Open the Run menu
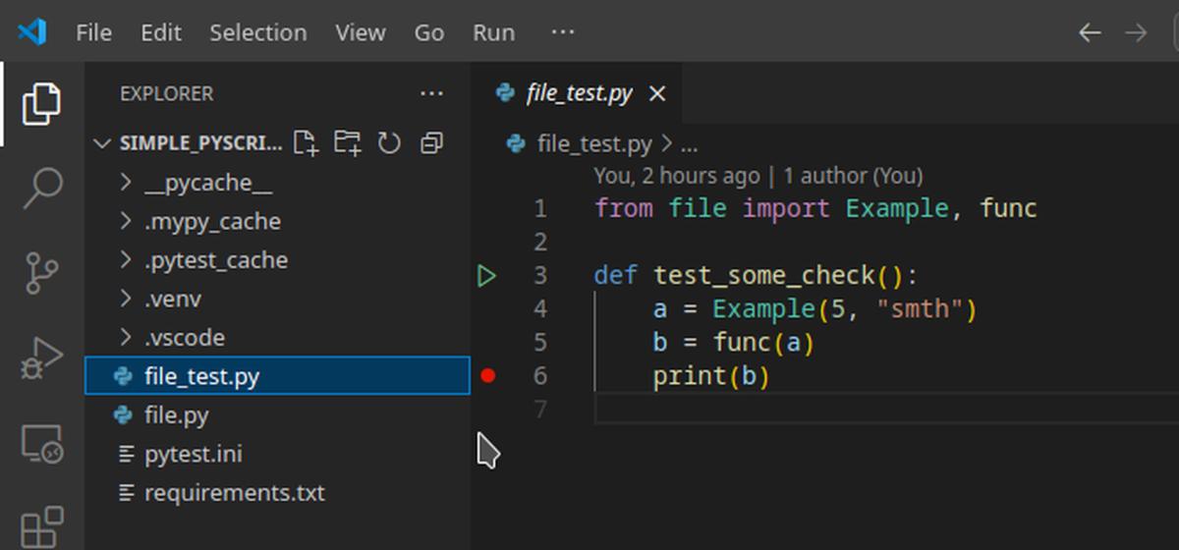The width and height of the screenshot is (1179, 550). (x=493, y=32)
